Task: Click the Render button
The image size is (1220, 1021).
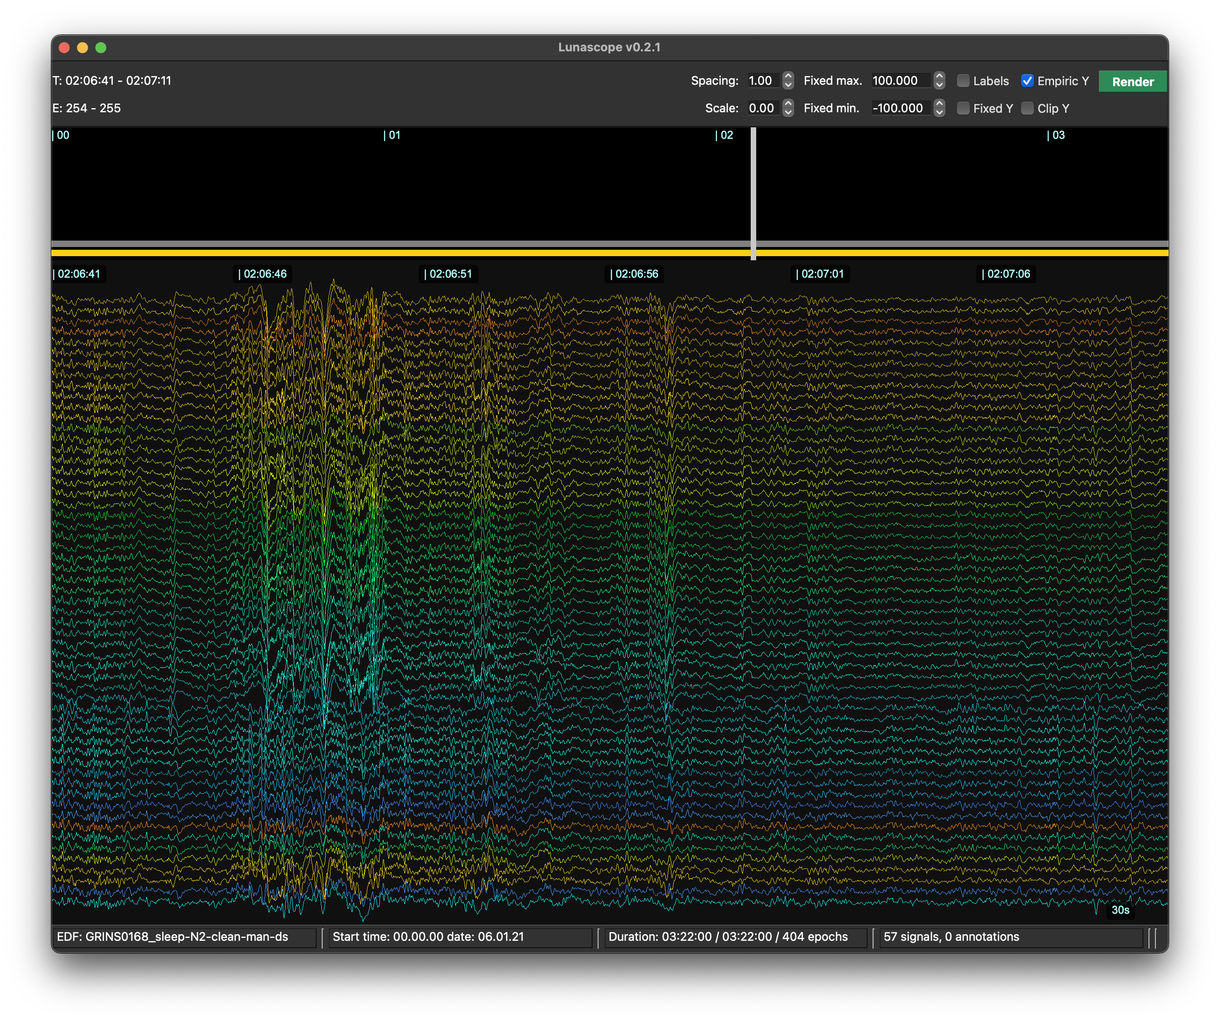Action: tap(1132, 81)
